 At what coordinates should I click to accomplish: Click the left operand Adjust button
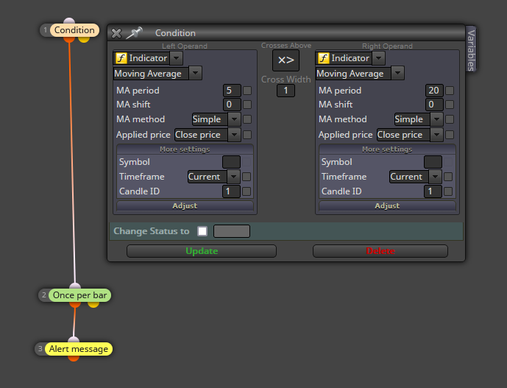pos(185,206)
